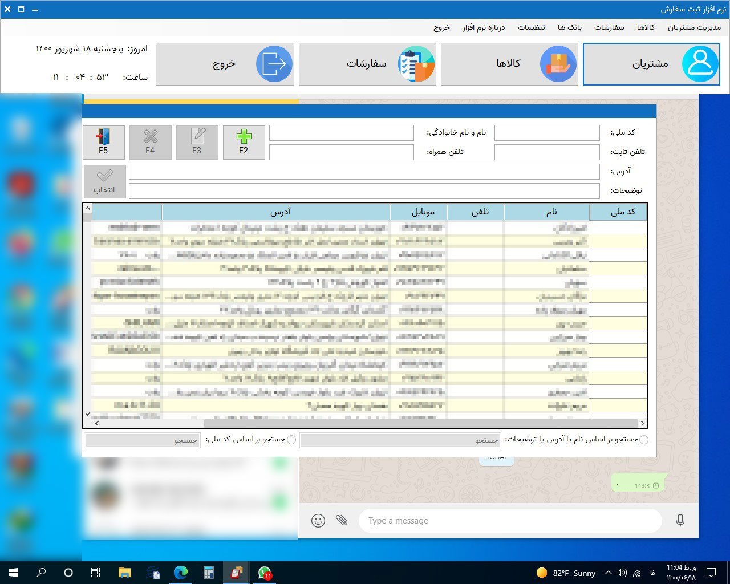Viewport: 730px width, 584px height.
Task: Focus the توضیحات input field
Action: pos(364,191)
